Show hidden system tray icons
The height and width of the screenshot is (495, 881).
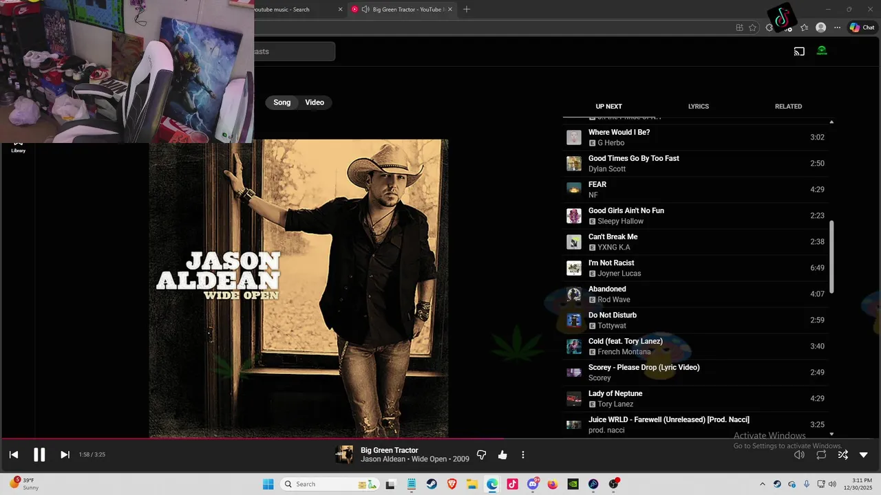(762, 484)
